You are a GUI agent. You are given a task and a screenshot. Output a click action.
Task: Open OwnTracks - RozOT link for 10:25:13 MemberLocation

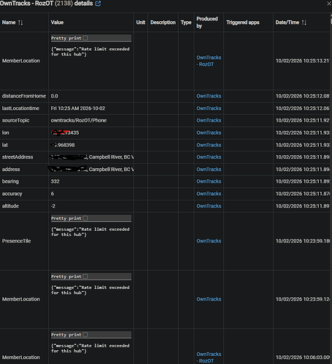209,61
